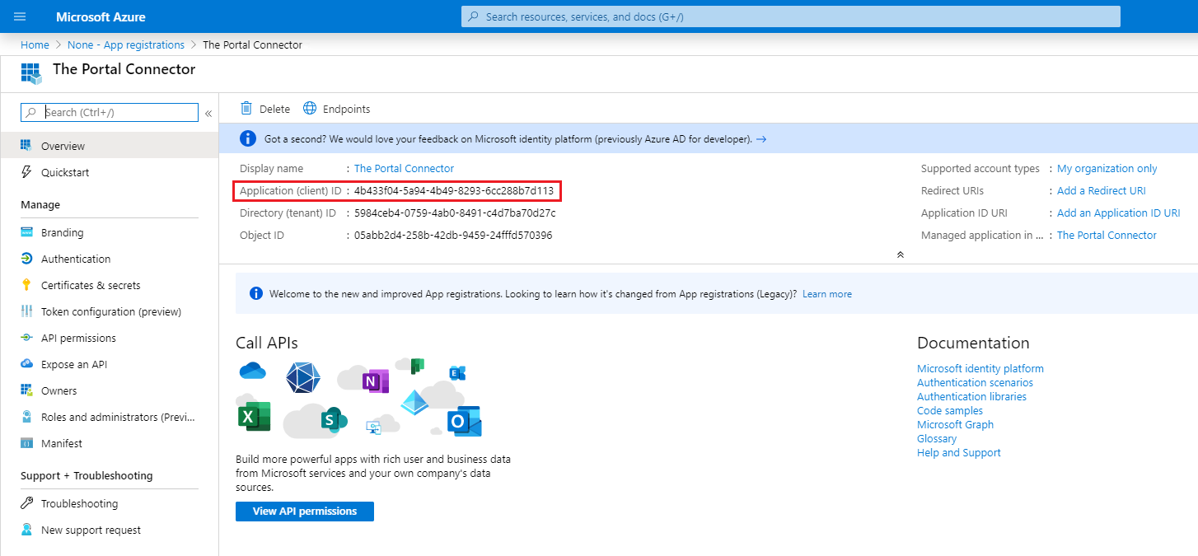The image size is (1198, 556).
Task: Click Add an Application ID URI link
Action: [1119, 213]
